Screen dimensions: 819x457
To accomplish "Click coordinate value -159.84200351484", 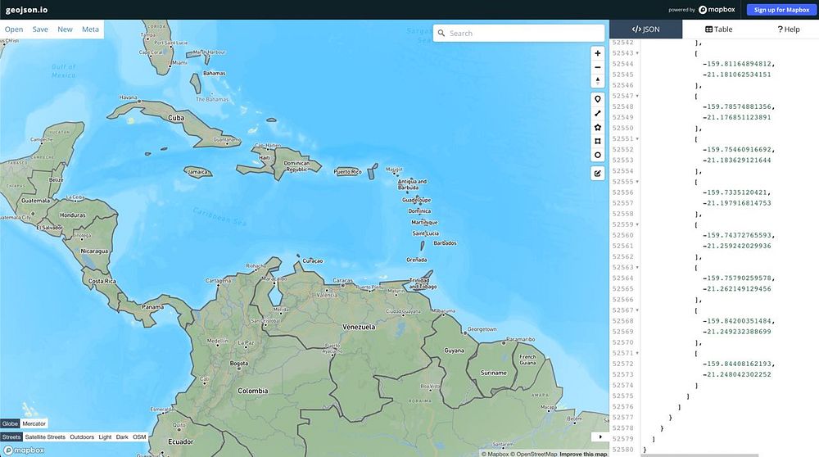I will (737, 321).
